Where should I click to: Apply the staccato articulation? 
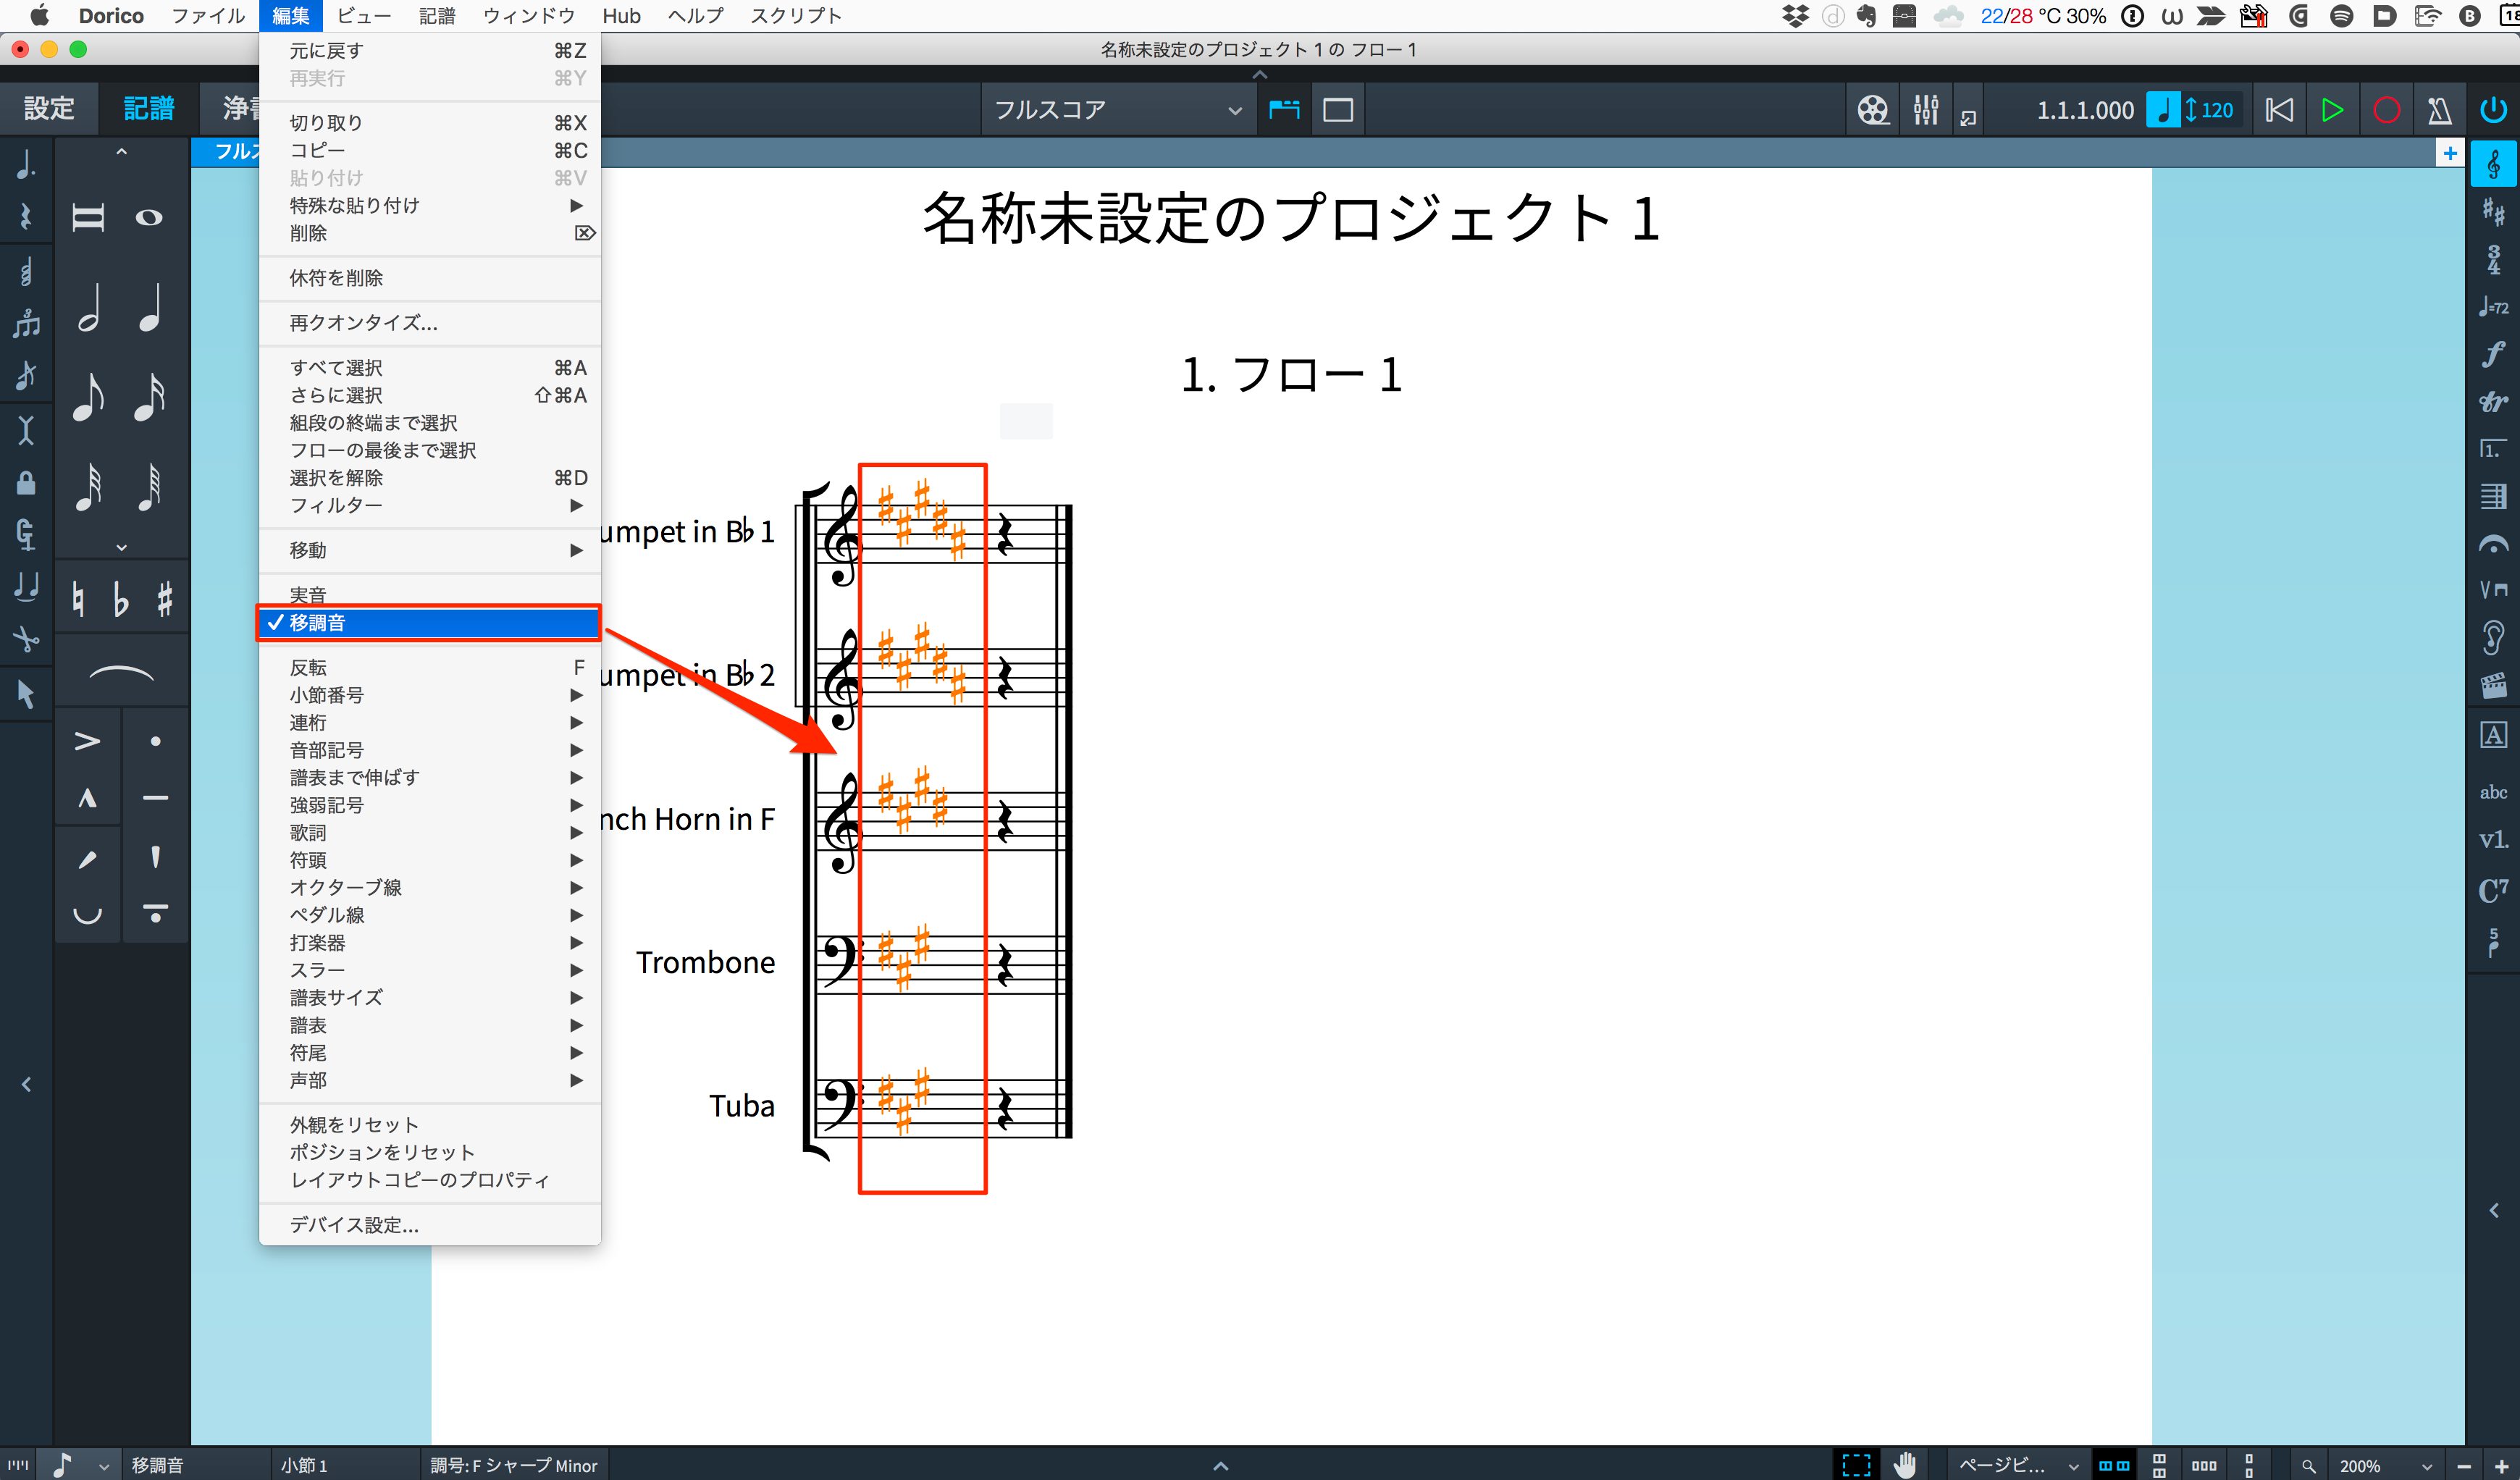click(x=155, y=741)
